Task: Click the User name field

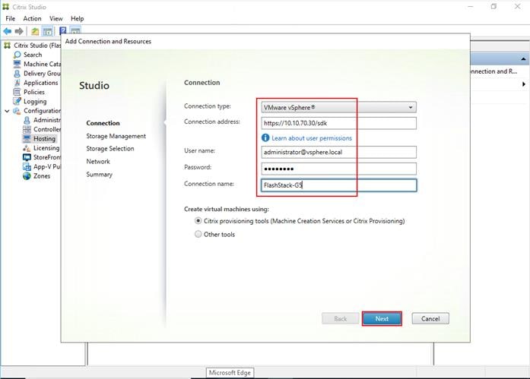Action: coord(338,152)
